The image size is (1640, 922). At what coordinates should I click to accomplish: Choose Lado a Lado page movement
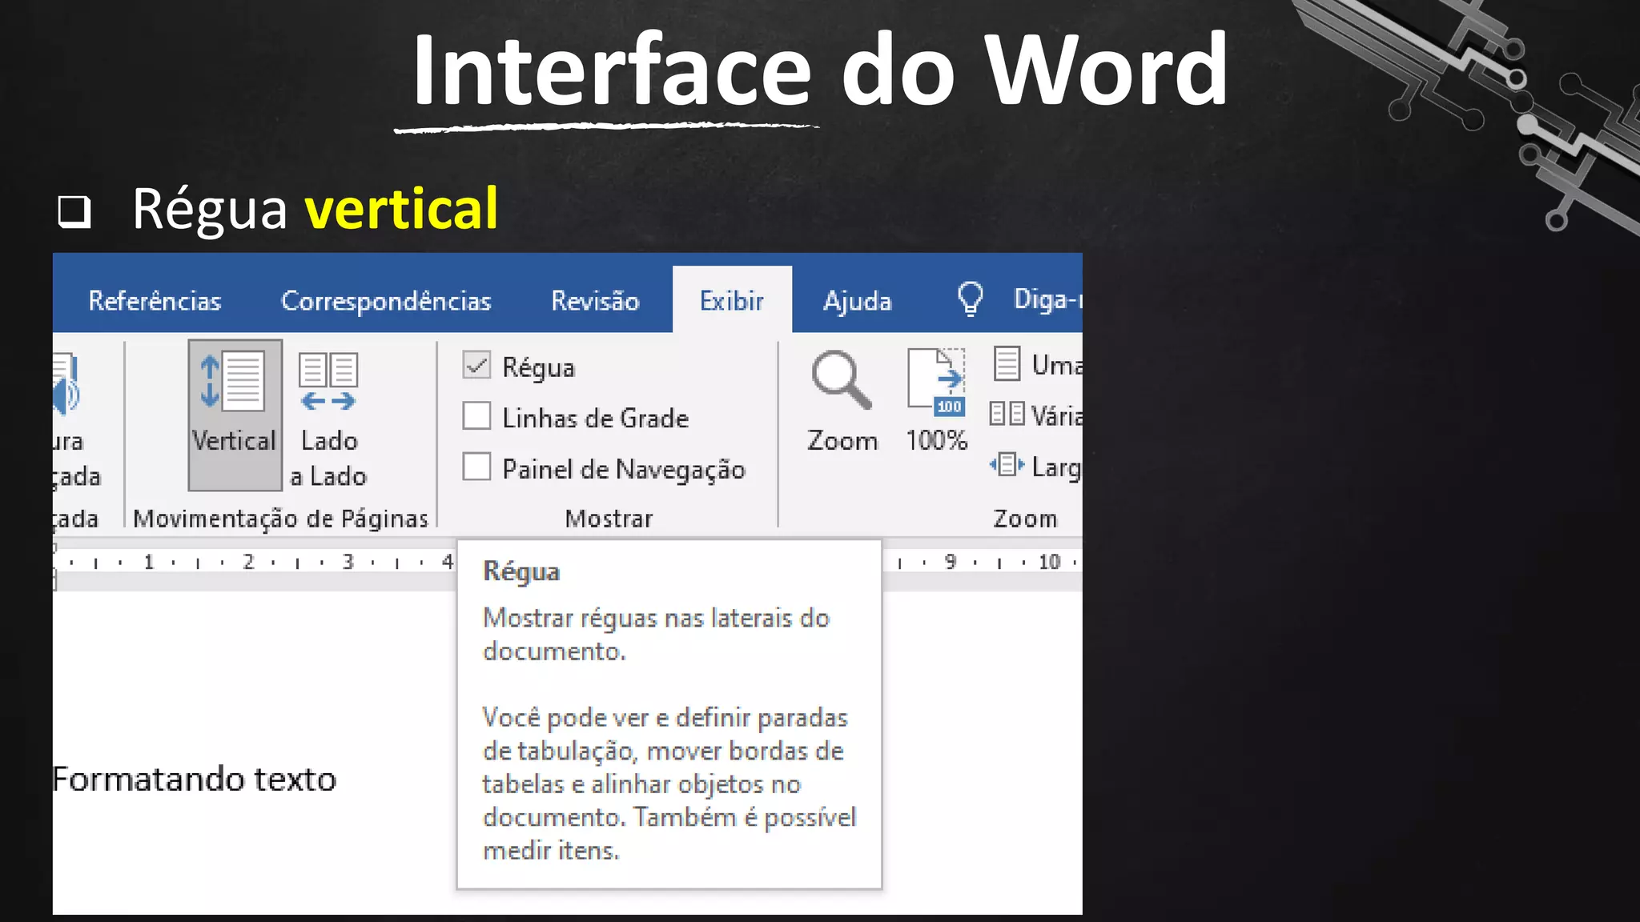tap(328, 418)
